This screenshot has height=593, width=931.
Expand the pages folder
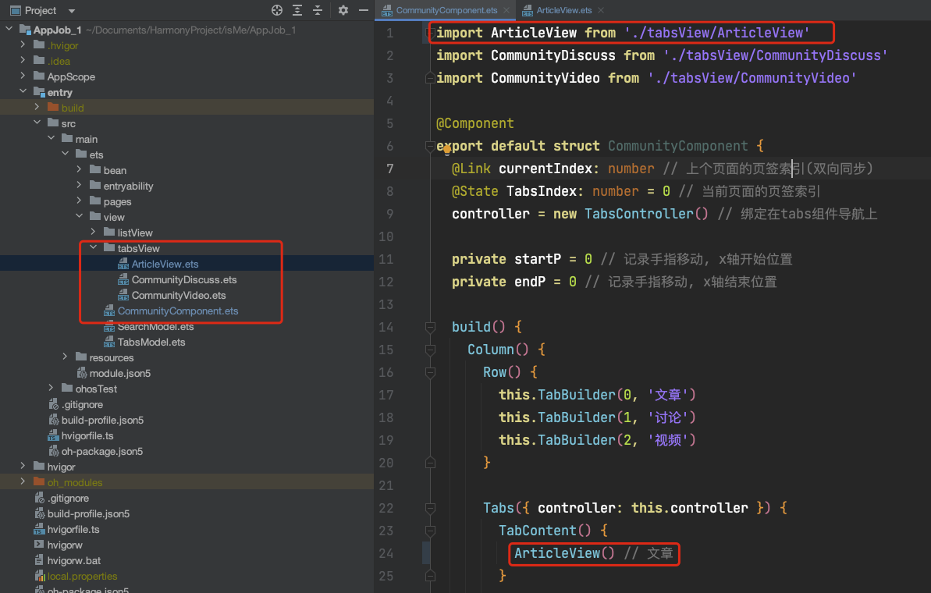(x=79, y=201)
